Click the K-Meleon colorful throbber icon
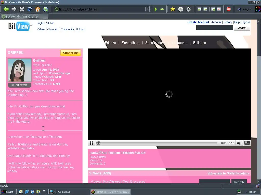The image size is (261, 195). (x=258, y=9)
